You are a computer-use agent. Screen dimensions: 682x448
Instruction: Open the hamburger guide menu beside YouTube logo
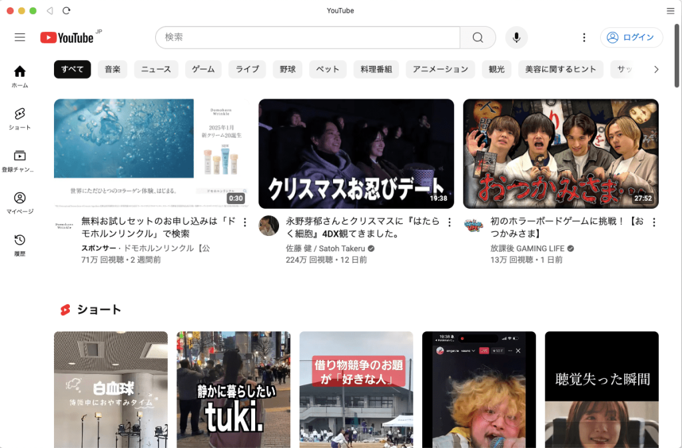click(x=20, y=37)
